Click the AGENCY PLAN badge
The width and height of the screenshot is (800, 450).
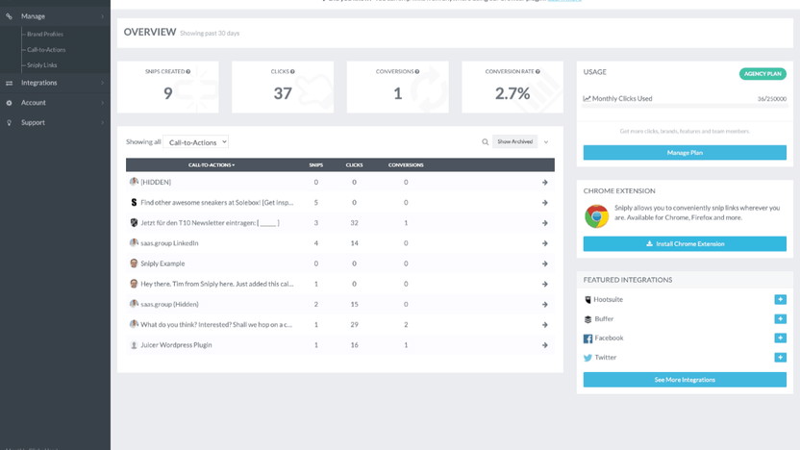762,73
